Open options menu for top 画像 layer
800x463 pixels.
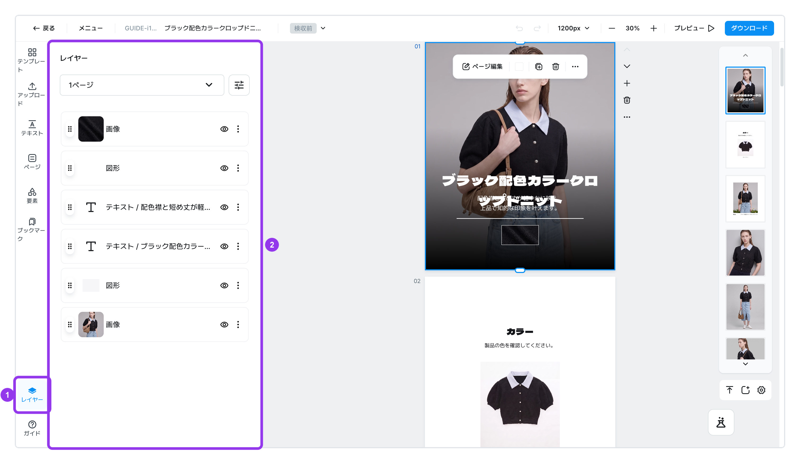[x=238, y=129]
